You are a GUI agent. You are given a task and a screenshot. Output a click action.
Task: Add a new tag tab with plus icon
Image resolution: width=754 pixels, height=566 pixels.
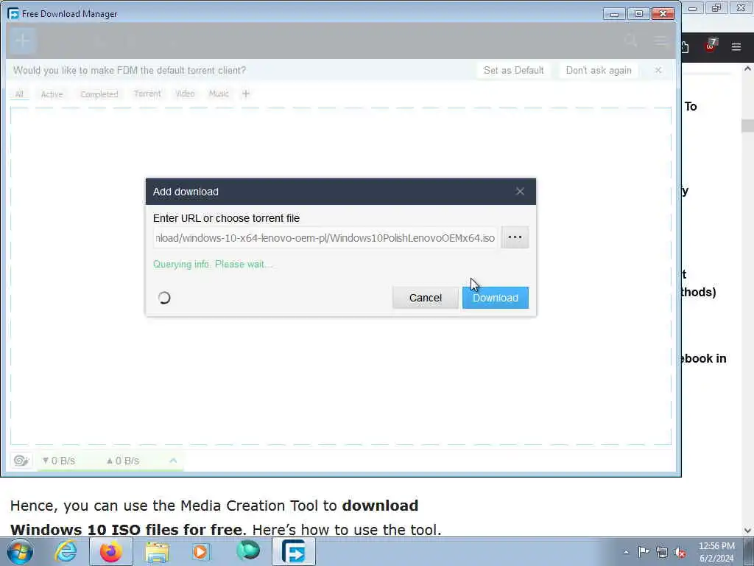pyautogui.click(x=246, y=94)
